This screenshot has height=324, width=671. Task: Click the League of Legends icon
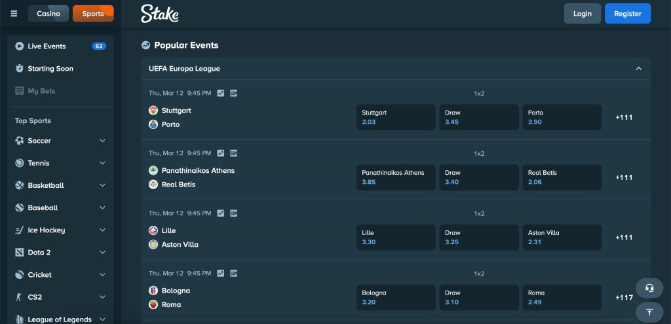(19, 319)
